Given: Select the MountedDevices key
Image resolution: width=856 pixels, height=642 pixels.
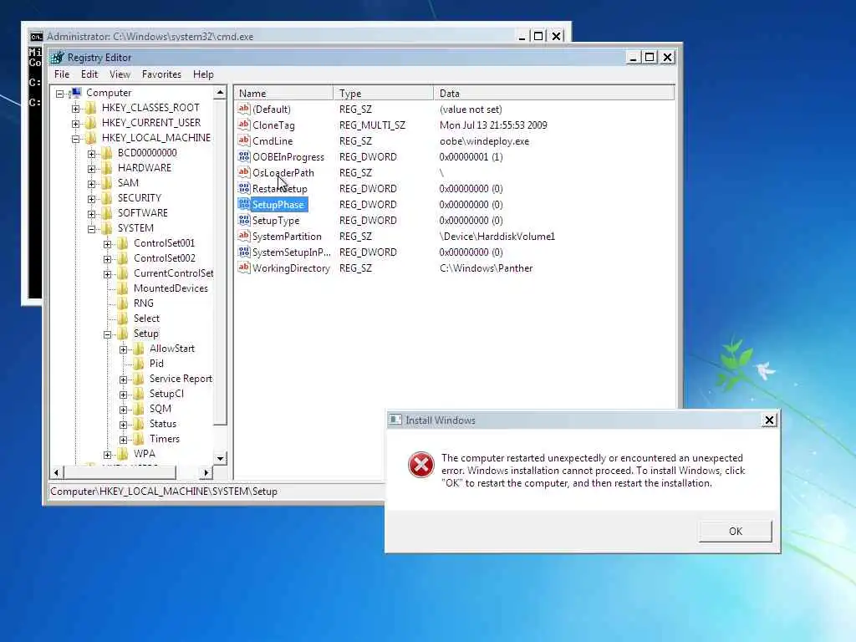Looking at the screenshot, I should pyautogui.click(x=171, y=288).
